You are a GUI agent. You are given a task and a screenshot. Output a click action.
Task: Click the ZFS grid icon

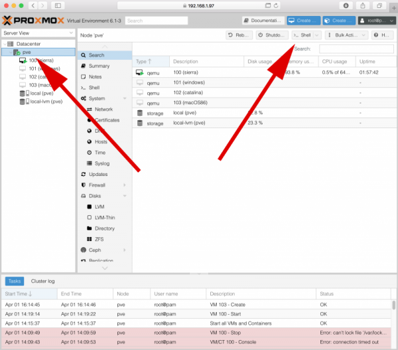90,239
